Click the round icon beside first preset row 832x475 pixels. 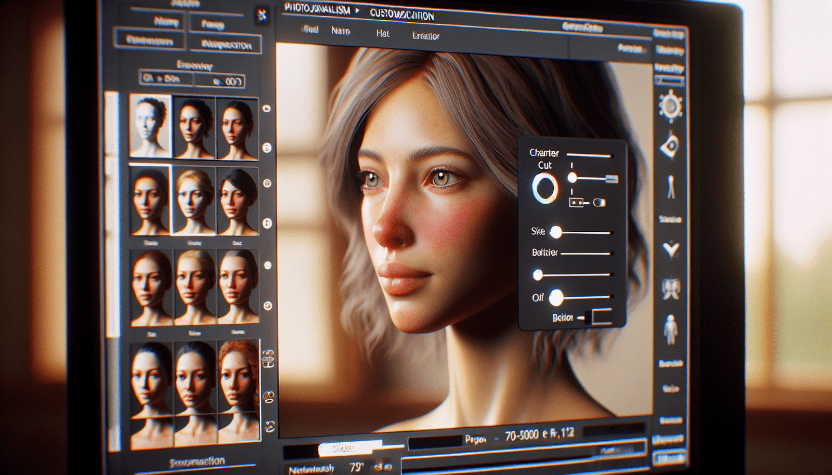click(x=267, y=109)
